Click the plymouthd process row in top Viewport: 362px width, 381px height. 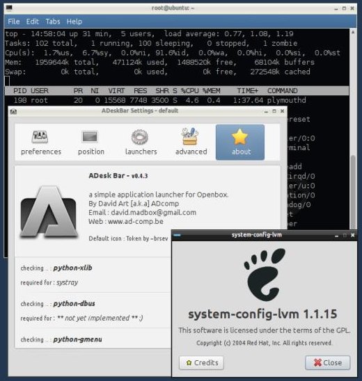(x=176, y=100)
